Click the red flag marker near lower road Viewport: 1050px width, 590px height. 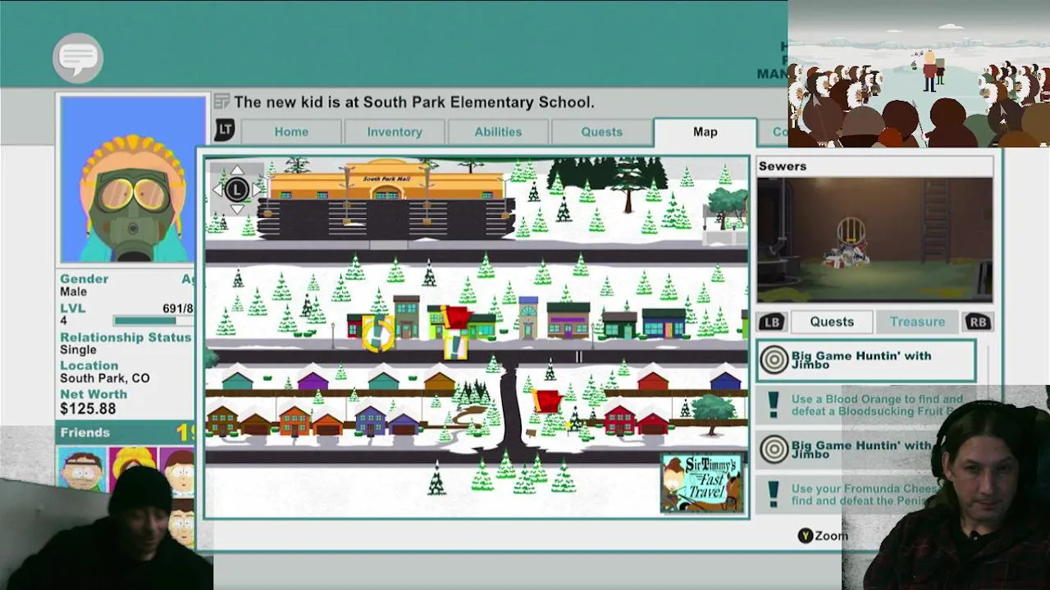point(547,401)
